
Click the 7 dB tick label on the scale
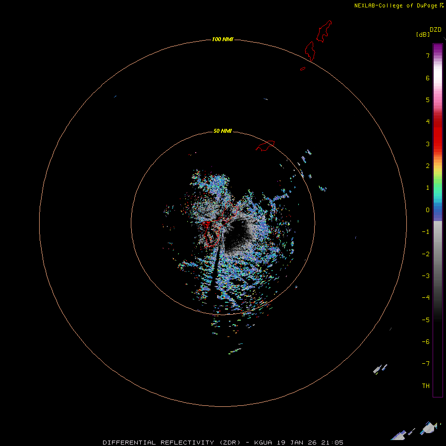tap(428, 56)
